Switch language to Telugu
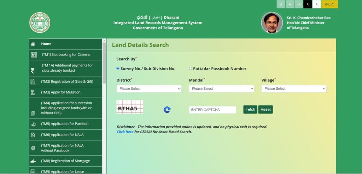 coord(330,4)
